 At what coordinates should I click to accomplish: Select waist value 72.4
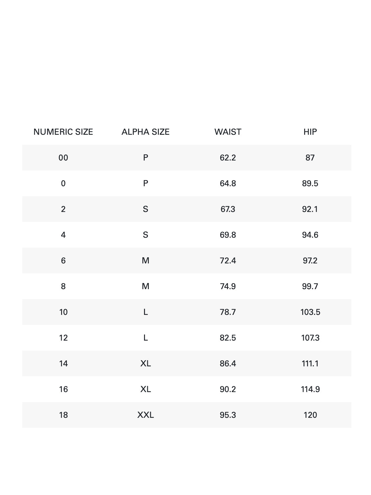(228, 261)
